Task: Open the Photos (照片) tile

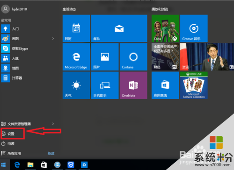Action: tap(105, 57)
